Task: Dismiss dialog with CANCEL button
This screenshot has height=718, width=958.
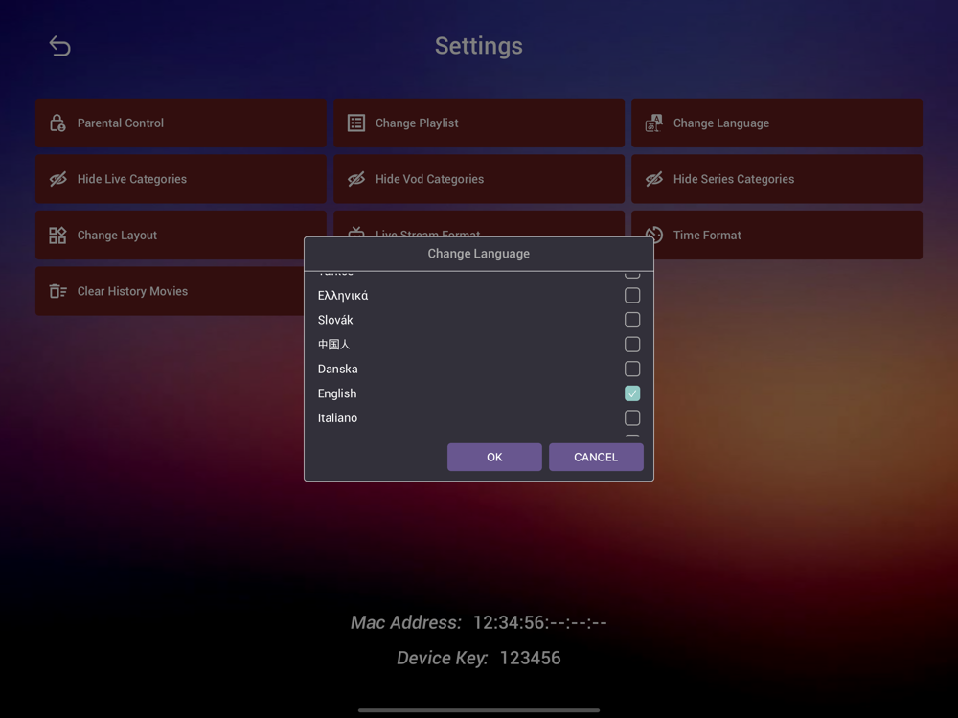Action: point(596,458)
